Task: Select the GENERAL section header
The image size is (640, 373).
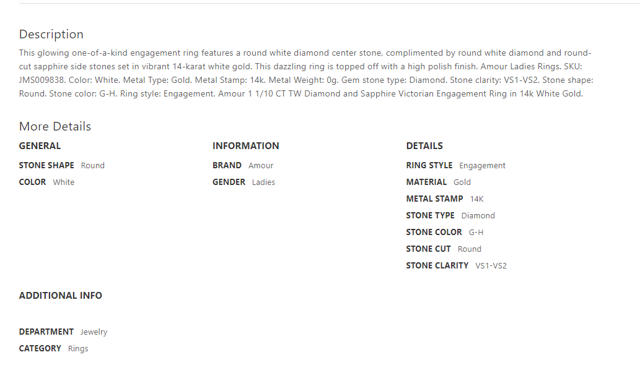Action: [40, 146]
